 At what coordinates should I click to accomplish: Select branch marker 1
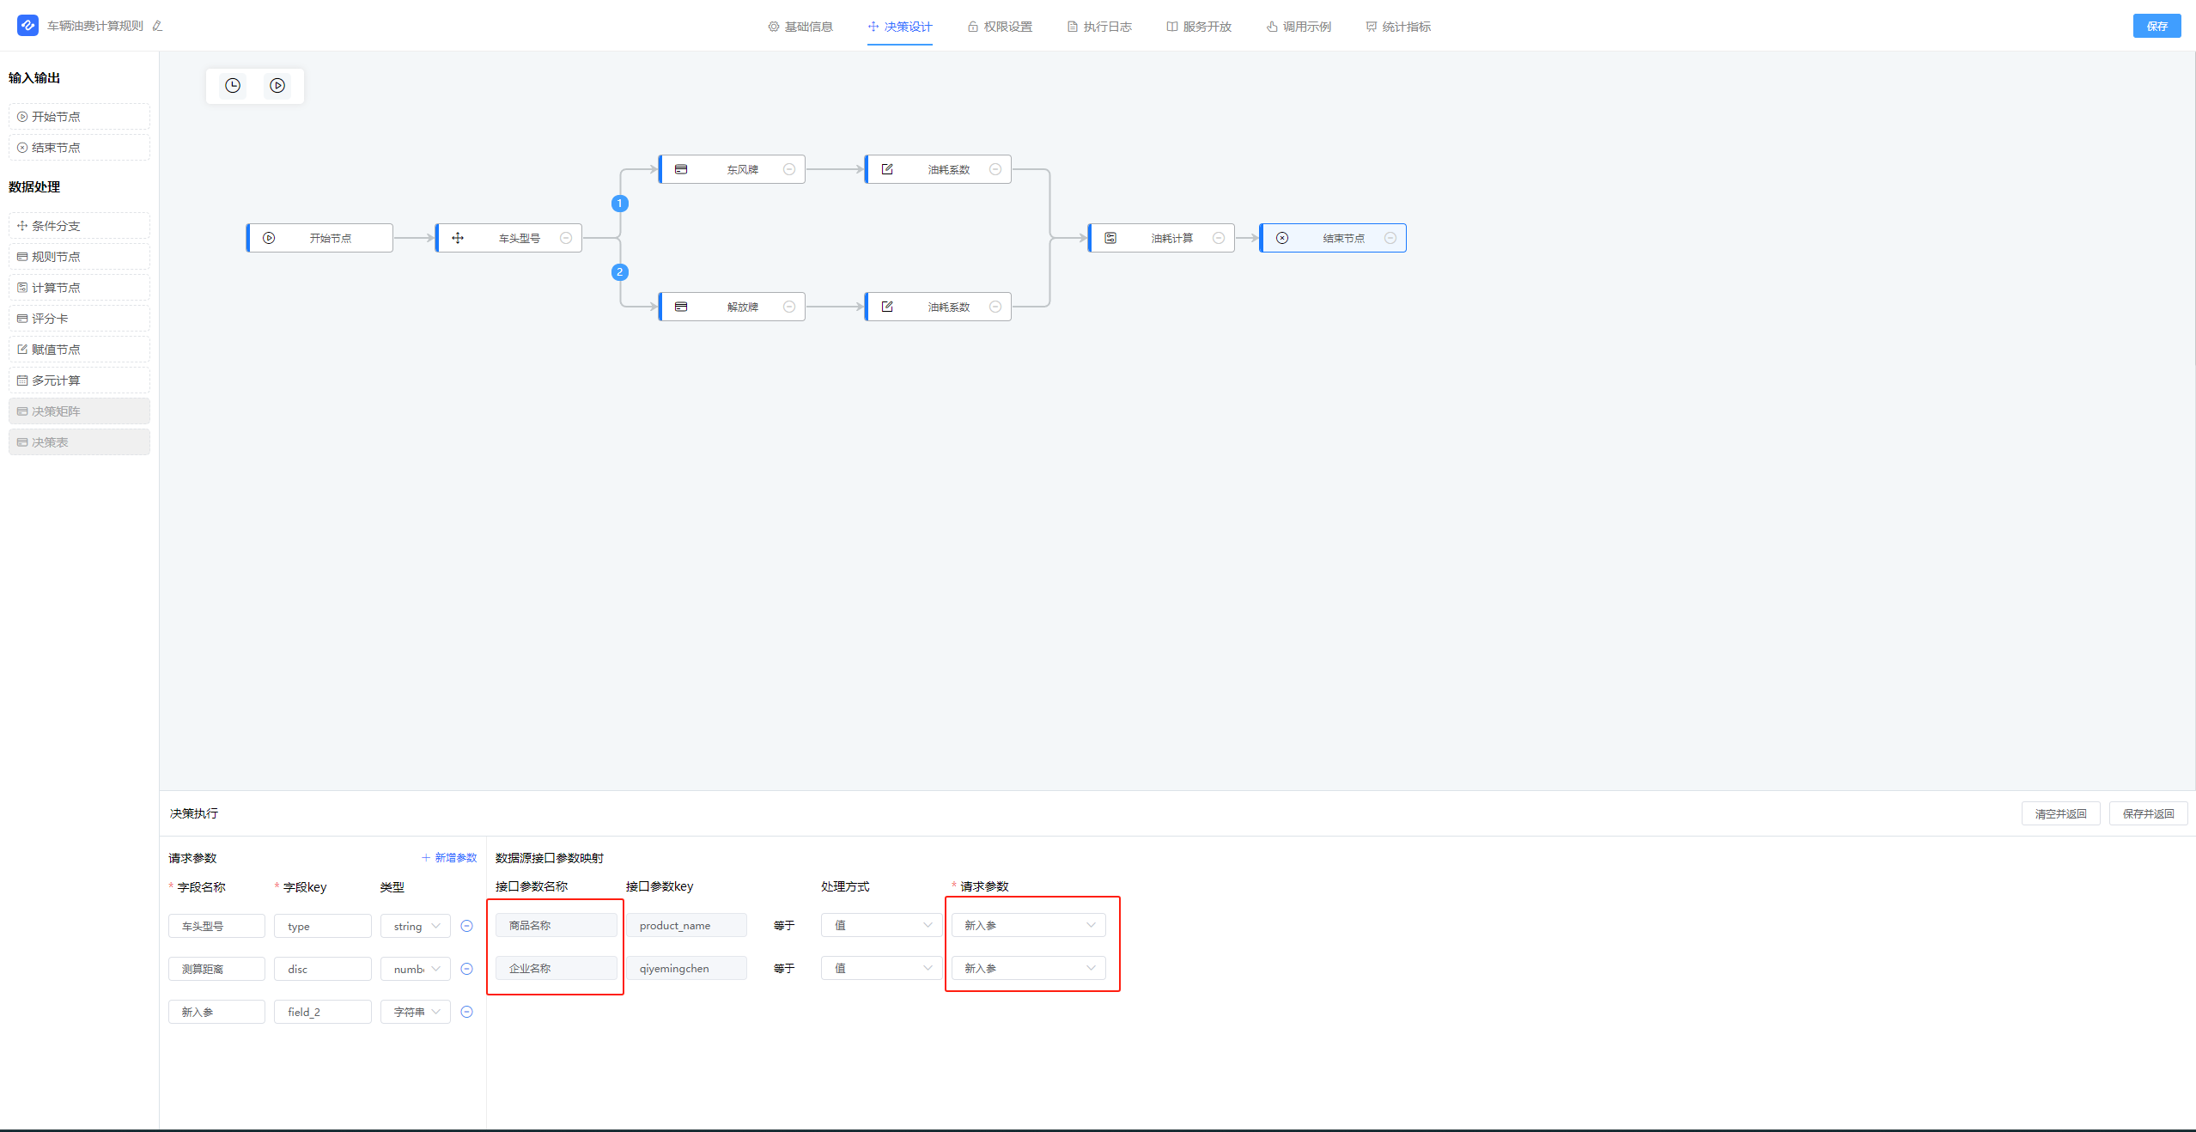point(620,204)
